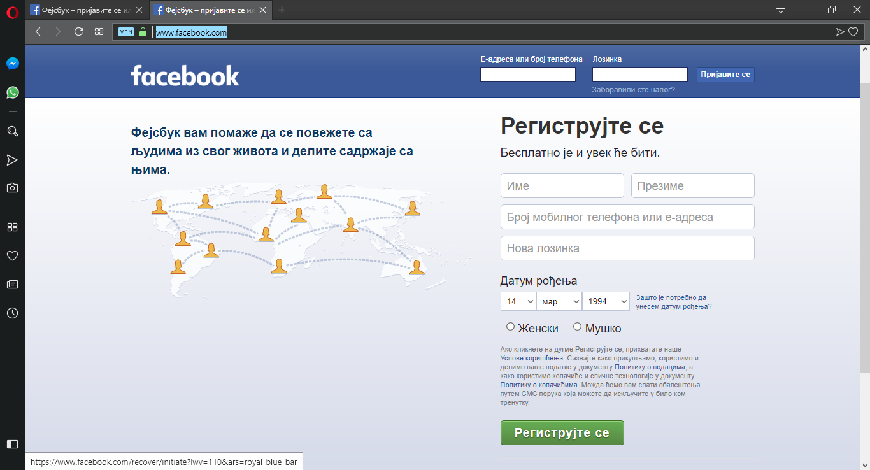870x470 pixels.
Task: Select the Мушко gender radio button
Action: click(577, 326)
